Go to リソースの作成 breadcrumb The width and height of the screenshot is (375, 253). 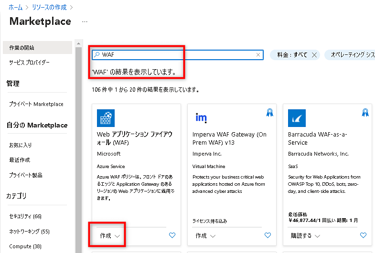[49, 8]
